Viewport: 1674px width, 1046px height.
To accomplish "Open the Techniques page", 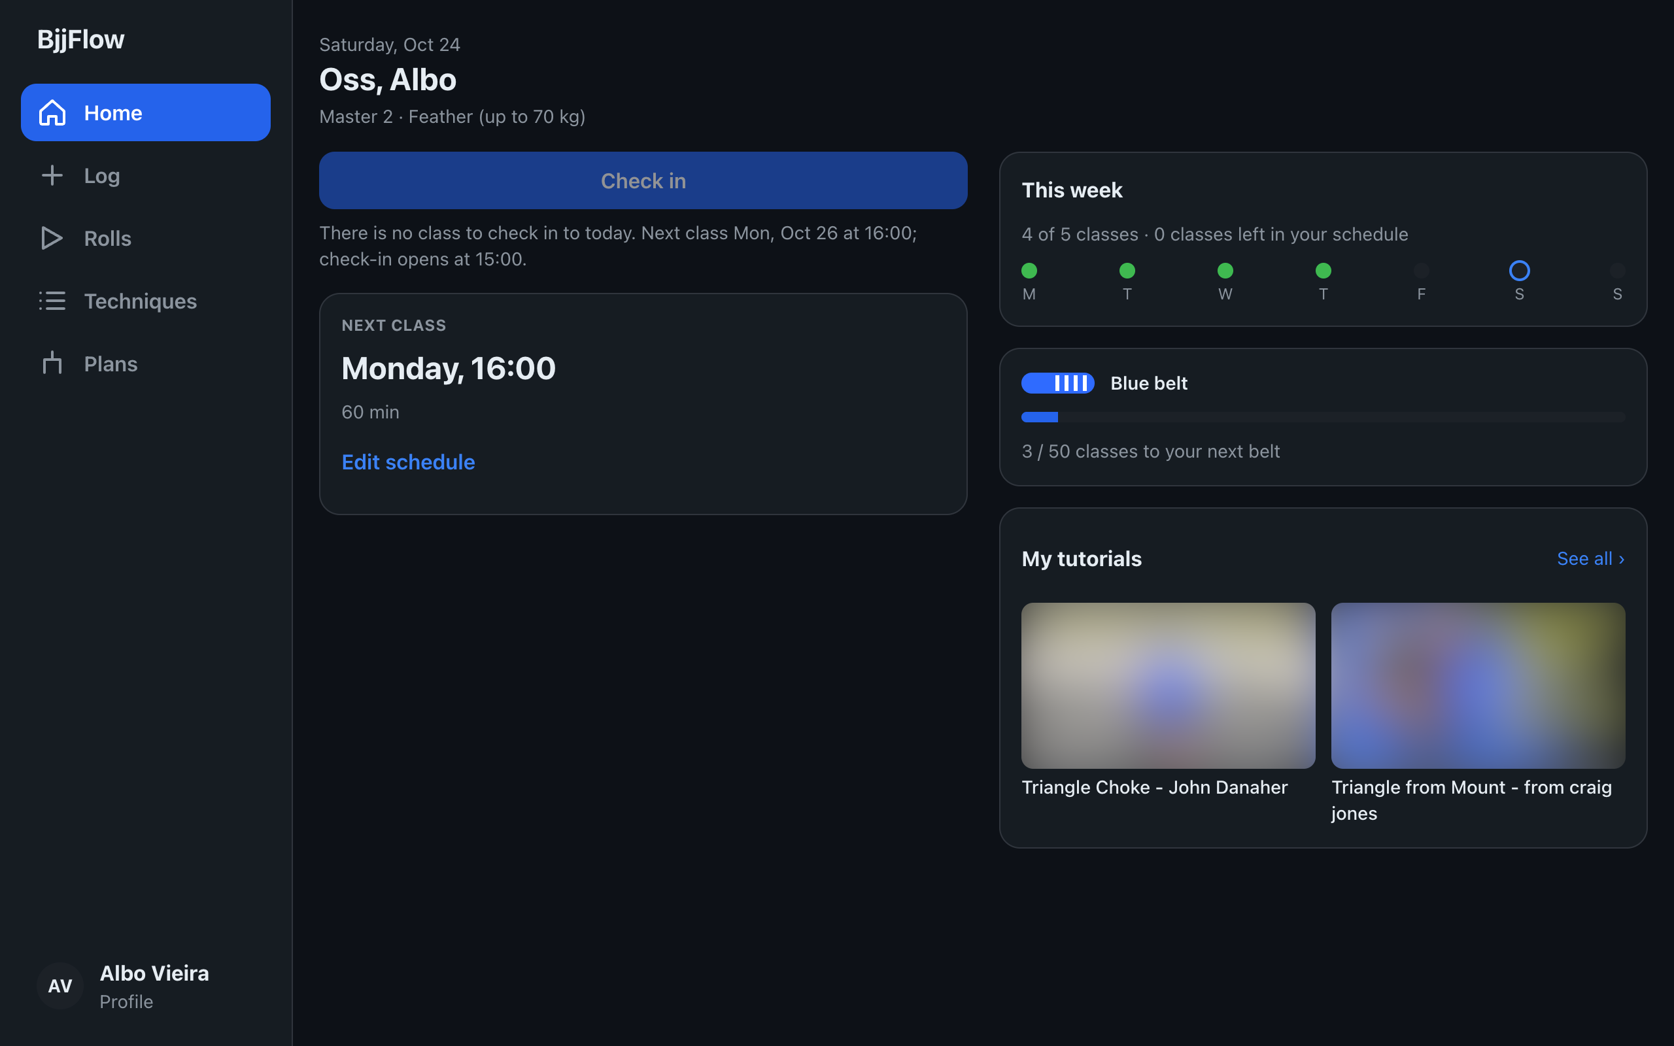I will [145, 301].
